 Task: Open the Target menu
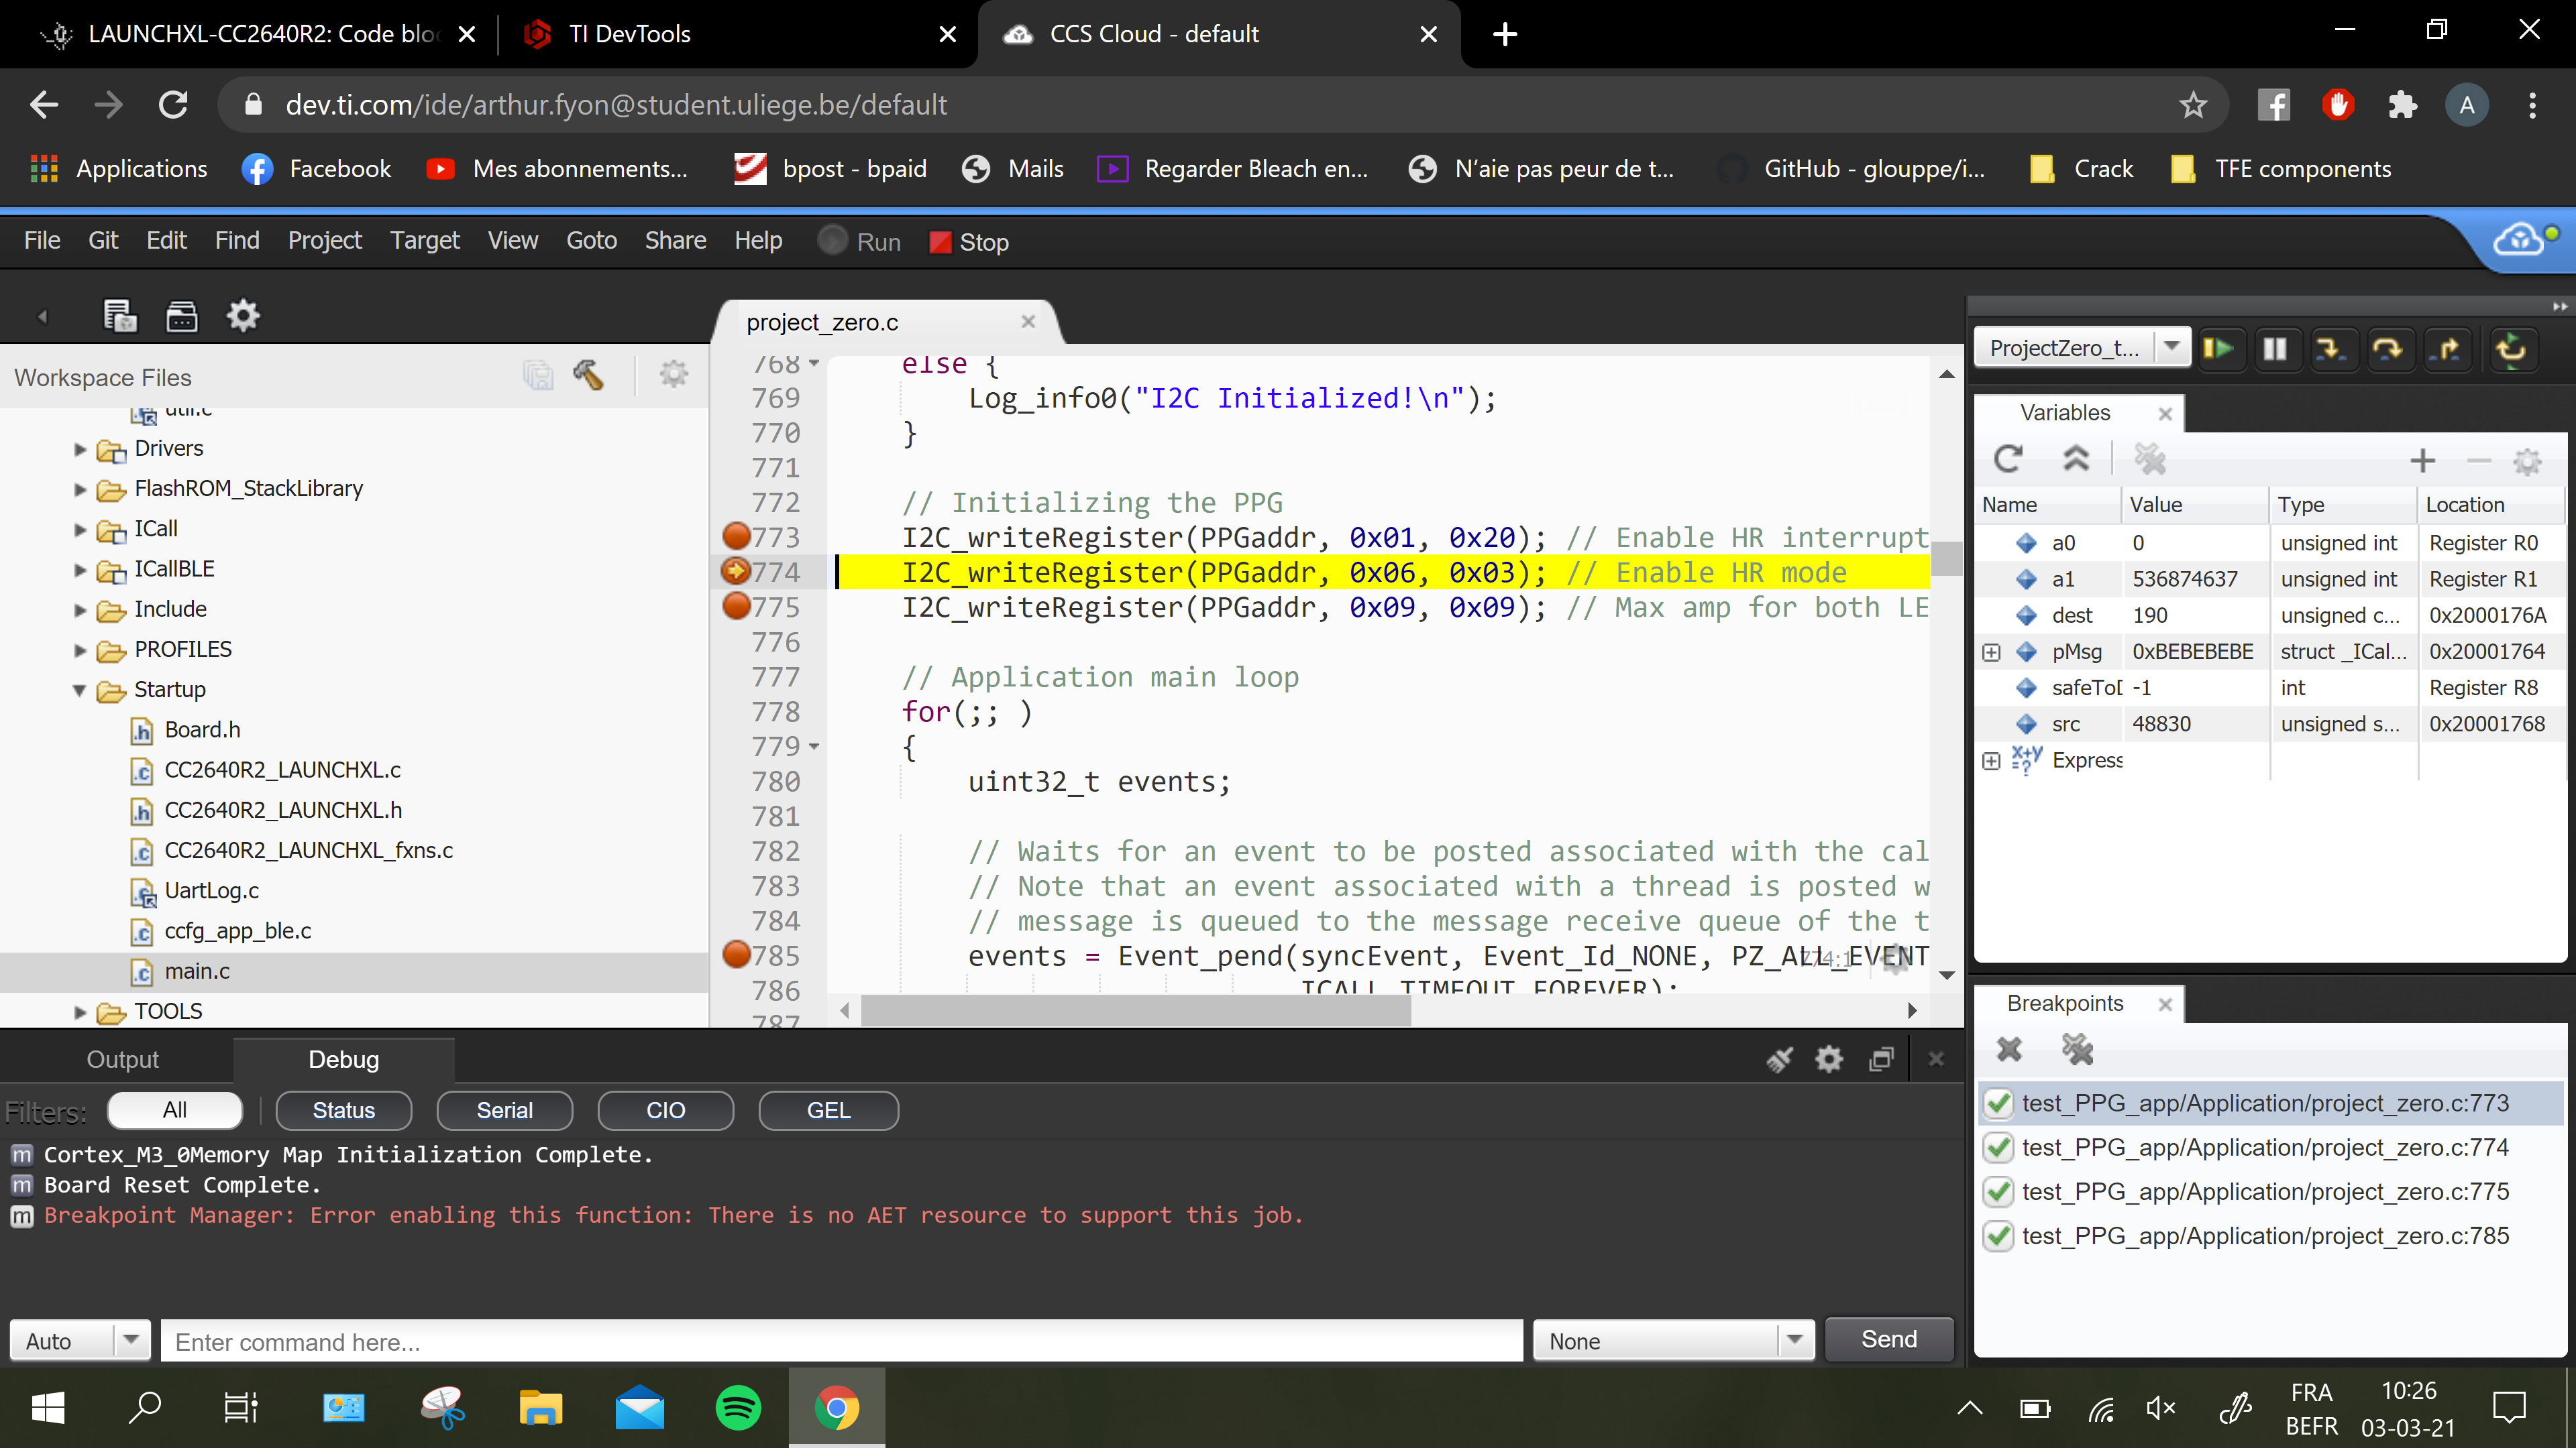(x=424, y=240)
